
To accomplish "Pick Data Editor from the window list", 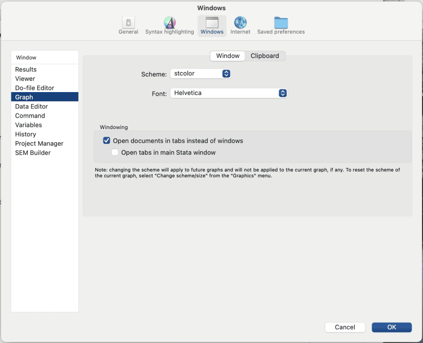I will click(32, 107).
